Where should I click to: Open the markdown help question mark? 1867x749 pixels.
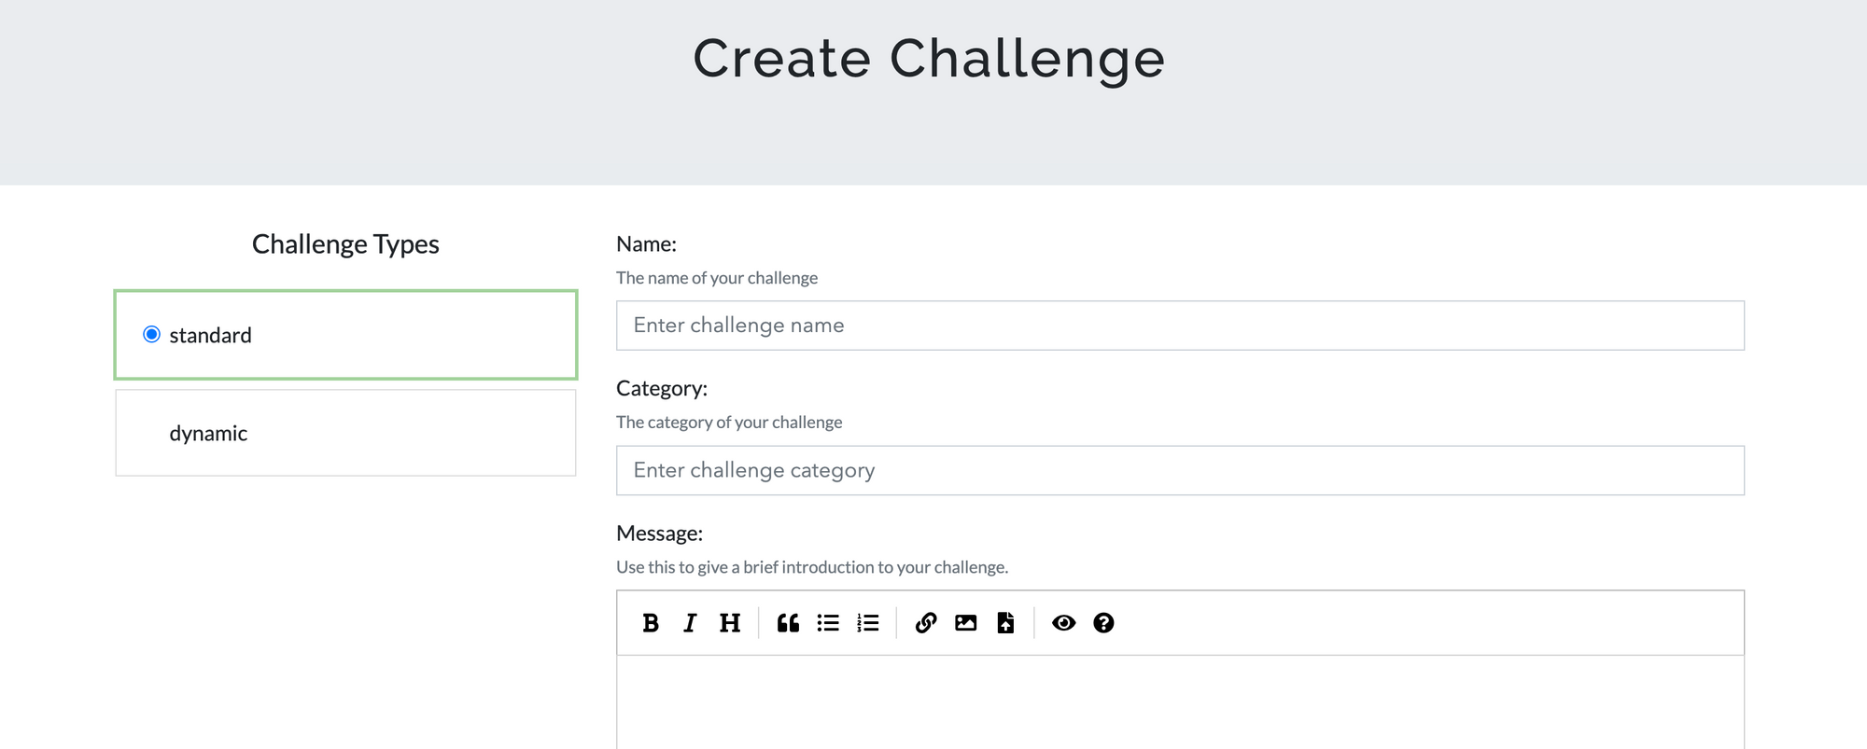[1103, 623]
